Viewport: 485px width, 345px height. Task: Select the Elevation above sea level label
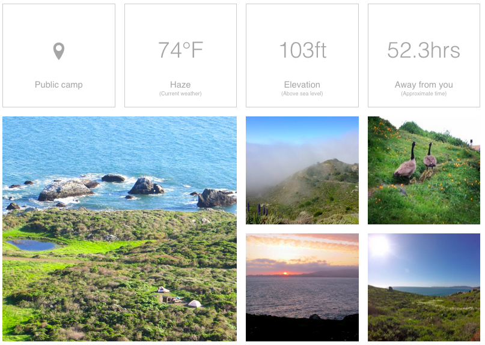[x=302, y=85]
